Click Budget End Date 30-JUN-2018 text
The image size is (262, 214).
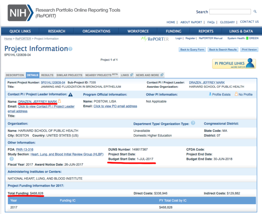click(209, 159)
